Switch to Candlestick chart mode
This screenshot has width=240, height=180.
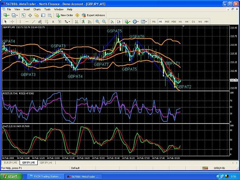[83, 22]
